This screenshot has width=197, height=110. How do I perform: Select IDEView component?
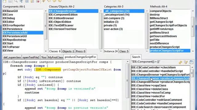(x=23, y=51)
